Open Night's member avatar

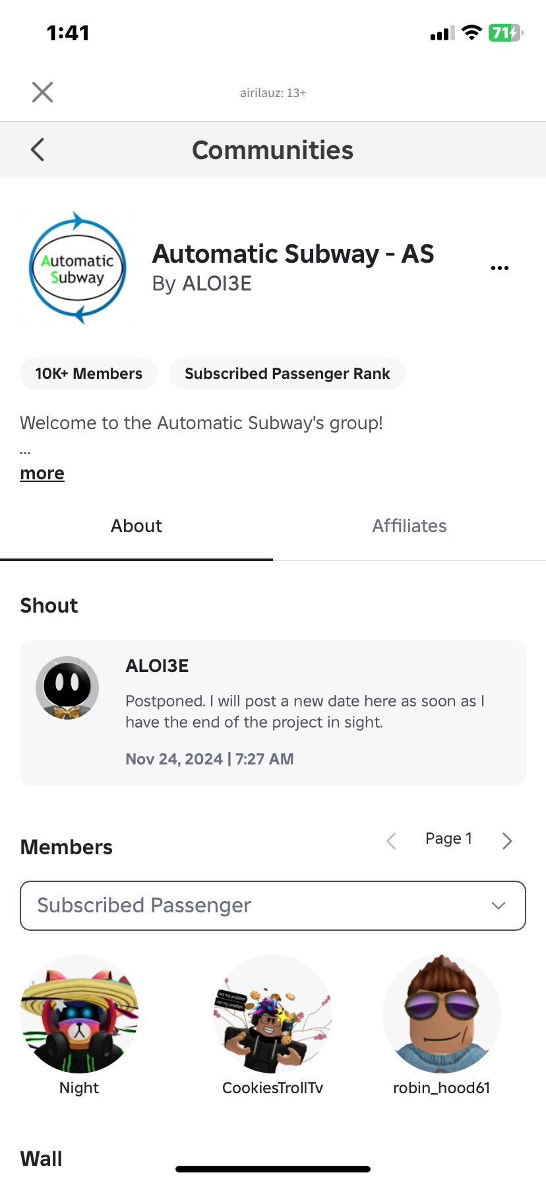[79, 1014]
